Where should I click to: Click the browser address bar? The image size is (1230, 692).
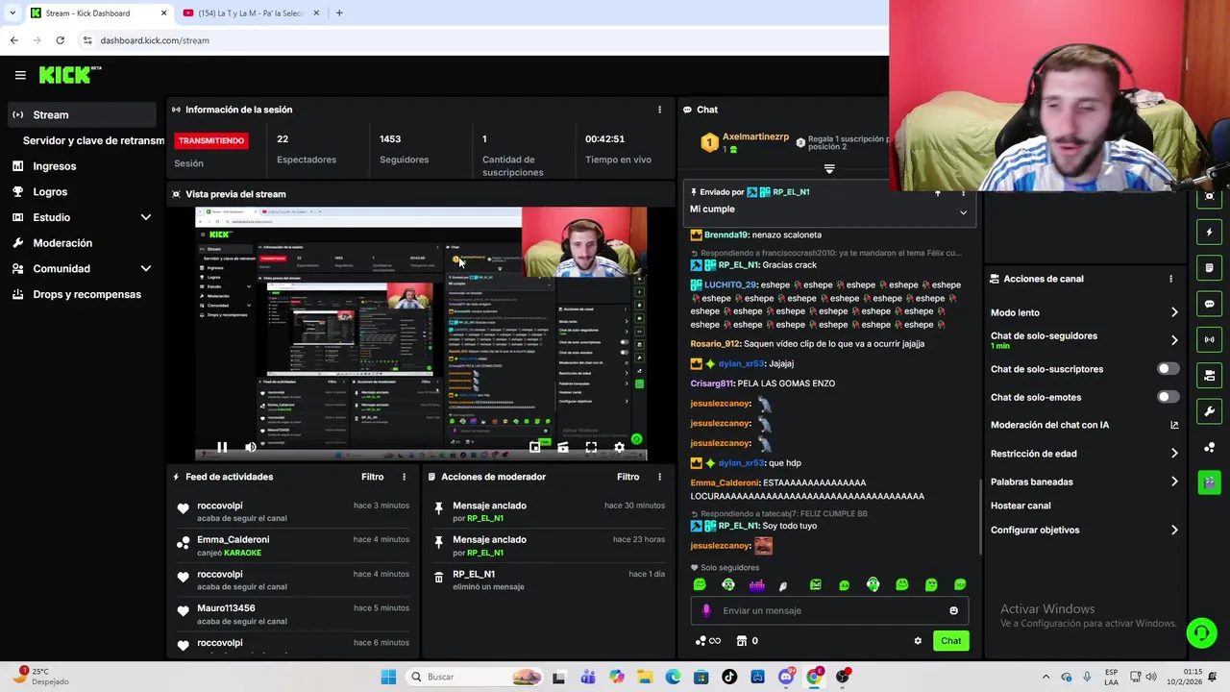[480, 40]
